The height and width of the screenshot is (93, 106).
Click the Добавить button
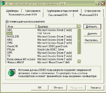pos(92,27)
